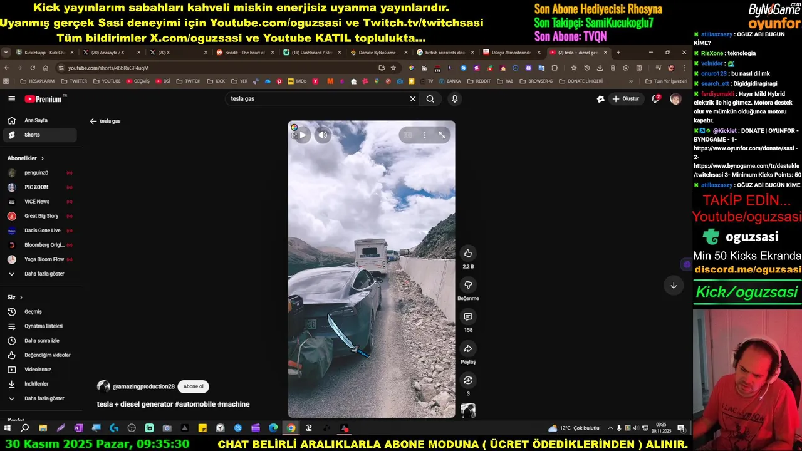Start voice search with microphone
This screenshot has width=802, height=451.
click(455, 99)
